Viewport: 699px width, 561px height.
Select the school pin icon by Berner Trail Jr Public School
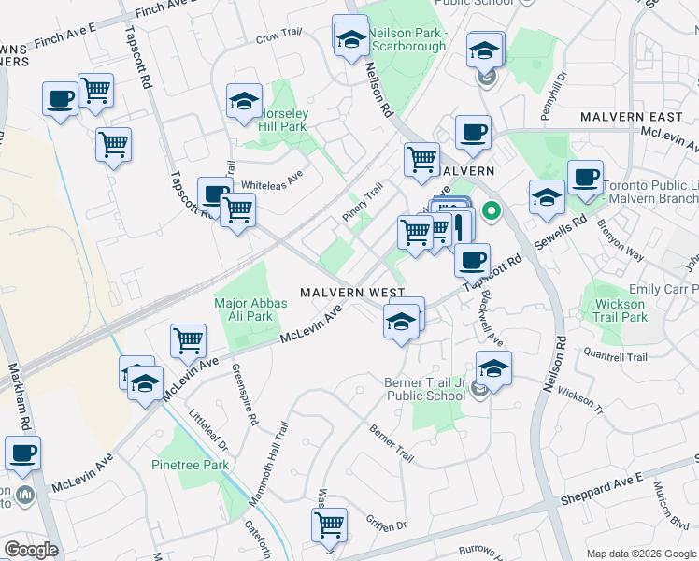pos(479,391)
